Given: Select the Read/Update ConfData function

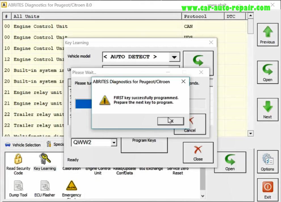Looking at the screenshot, I should (x=125, y=171).
